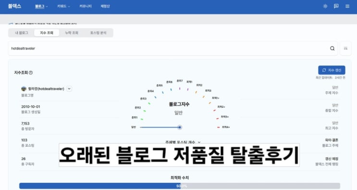357x190 pixels.
Task: Click the 지수 갱신 refresh button
Action: [332, 70]
